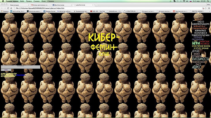Open Женские ресурсы link

coord(205,43)
